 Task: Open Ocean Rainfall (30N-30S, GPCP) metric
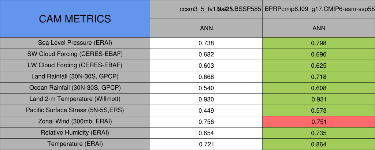click(75, 88)
